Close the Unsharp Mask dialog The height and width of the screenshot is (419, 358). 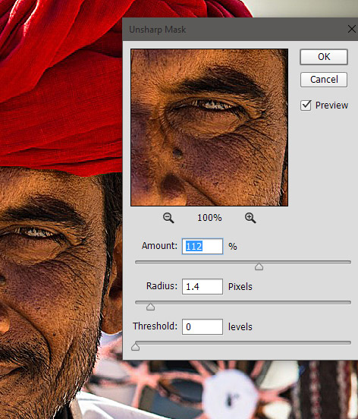pyautogui.click(x=352, y=29)
